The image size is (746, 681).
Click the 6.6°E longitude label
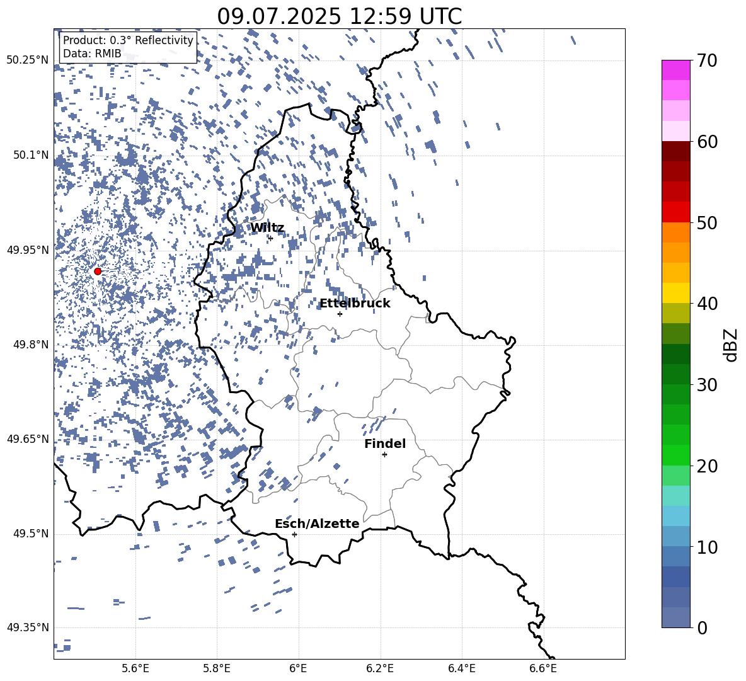pyautogui.click(x=543, y=668)
